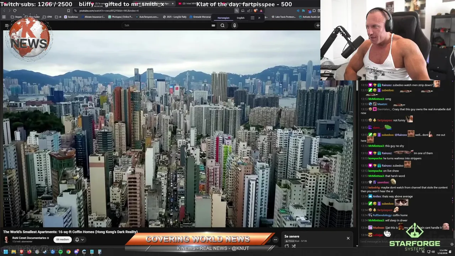Screen dimensions: 455x256
Task: Open the Windows Start button
Action: pos(5,252)
